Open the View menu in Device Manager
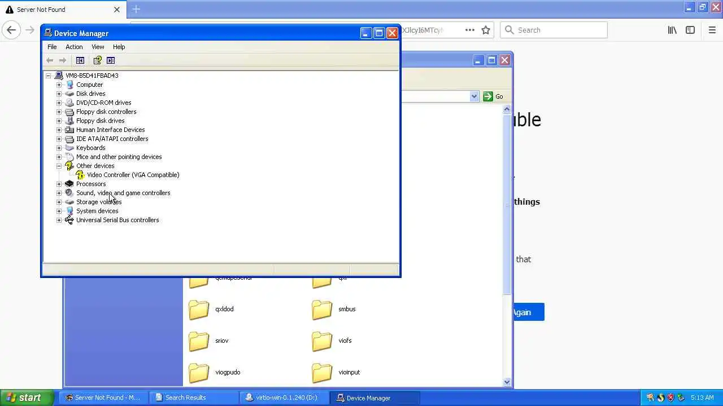This screenshot has width=723, height=406. click(98, 47)
